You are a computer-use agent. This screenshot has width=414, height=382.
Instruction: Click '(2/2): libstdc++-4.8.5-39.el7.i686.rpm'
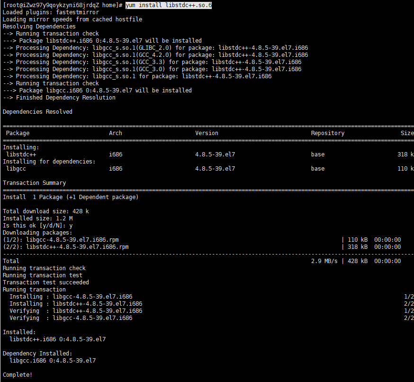tap(66, 247)
